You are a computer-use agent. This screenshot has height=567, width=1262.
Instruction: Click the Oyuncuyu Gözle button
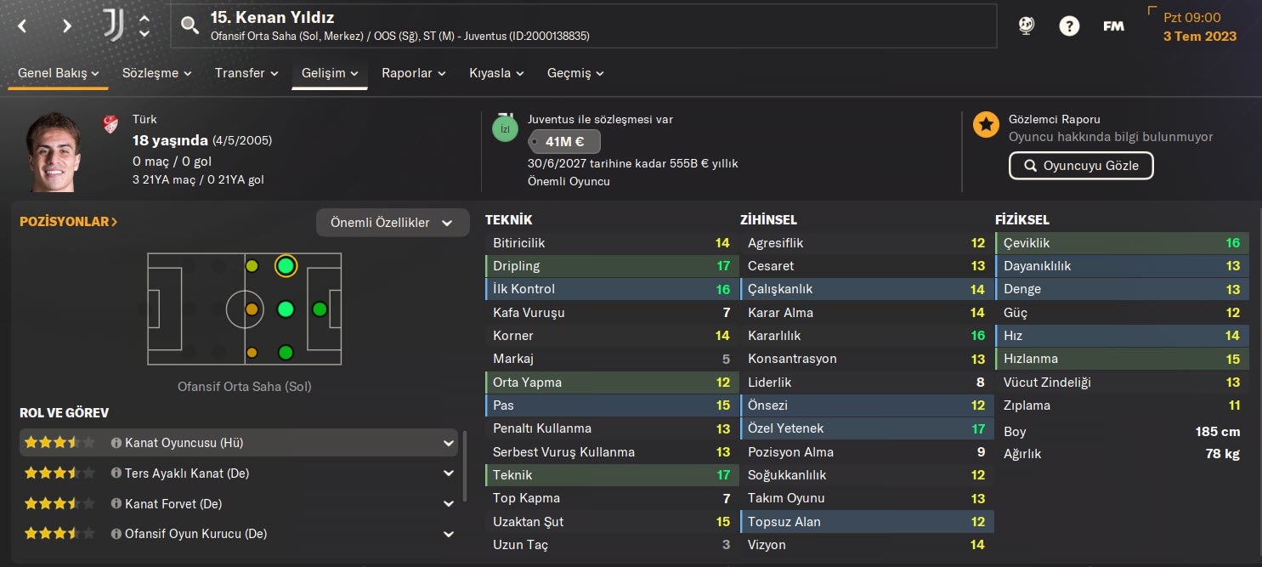1080,166
